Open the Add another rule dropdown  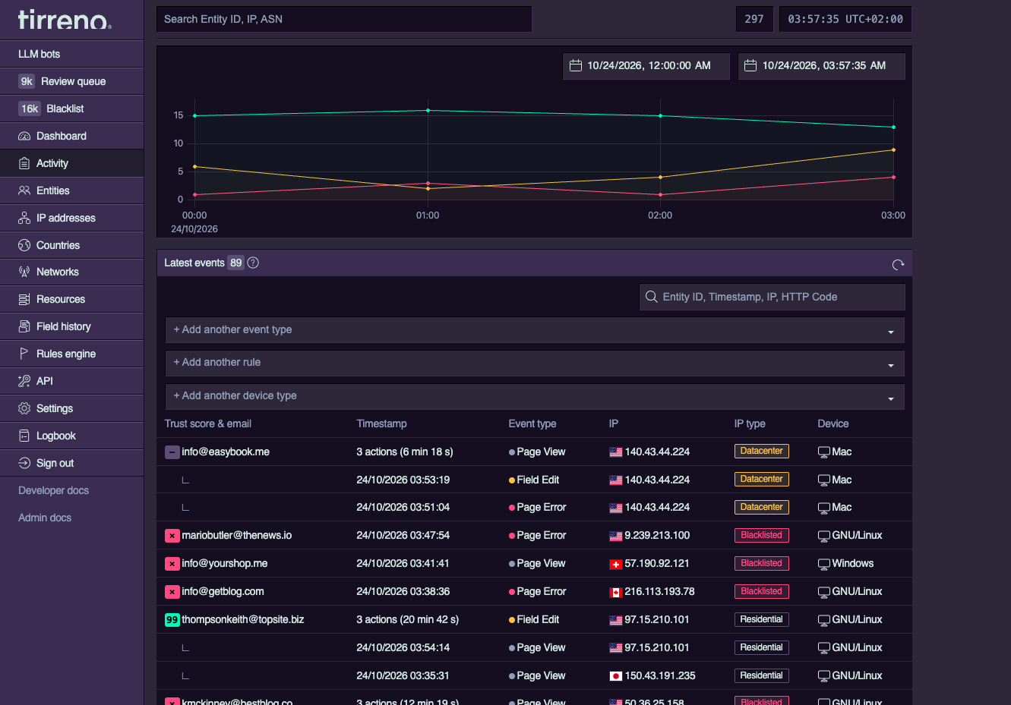click(535, 363)
